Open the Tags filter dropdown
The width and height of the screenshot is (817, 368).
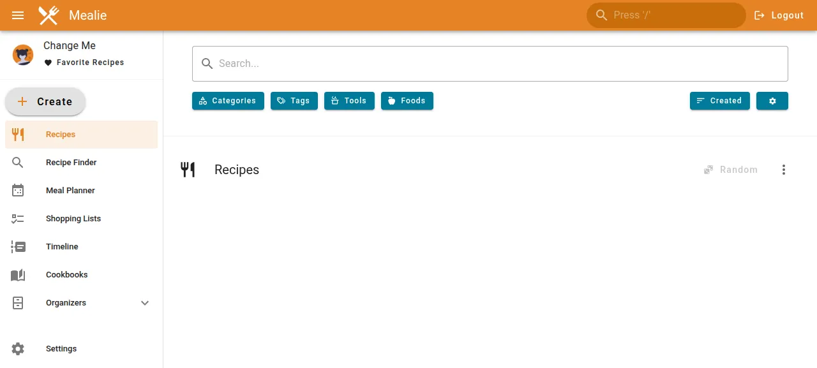294,101
